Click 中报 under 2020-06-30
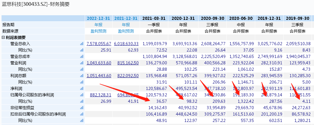 [241, 25]
